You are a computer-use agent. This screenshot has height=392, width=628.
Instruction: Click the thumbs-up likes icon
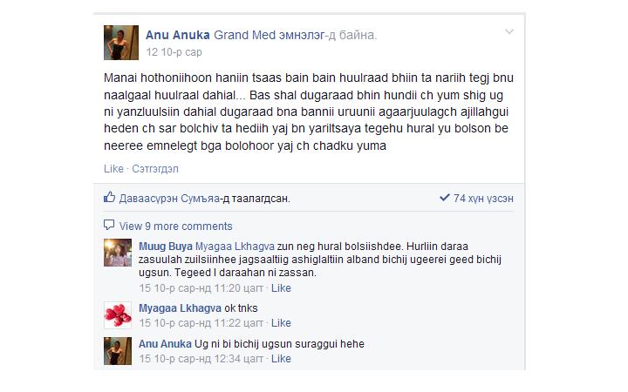click(x=109, y=197)
